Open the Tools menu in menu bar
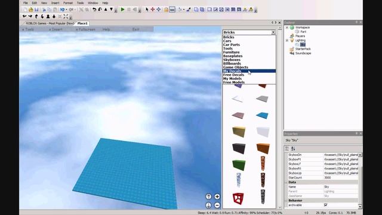Viewport: 382px width, 215px height. click(x=80, y=3)
